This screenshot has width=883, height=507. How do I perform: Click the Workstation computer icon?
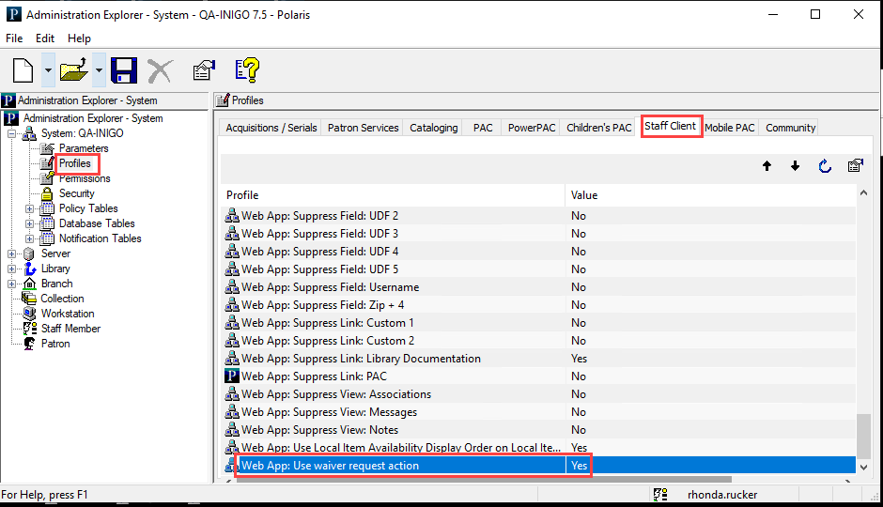(29, 314)
